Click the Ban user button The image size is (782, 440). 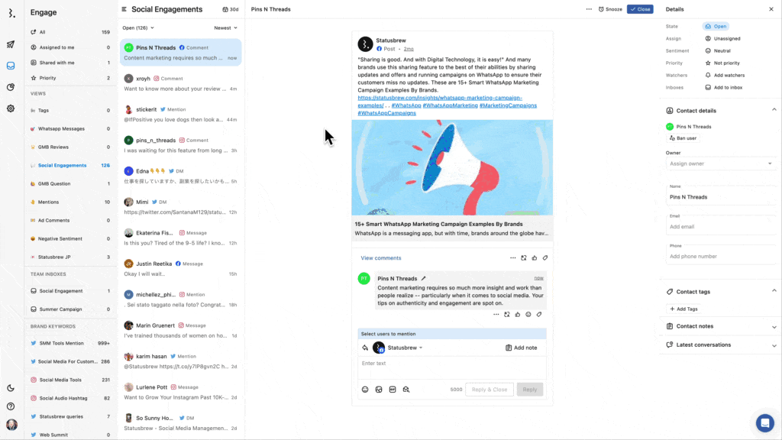683,138
